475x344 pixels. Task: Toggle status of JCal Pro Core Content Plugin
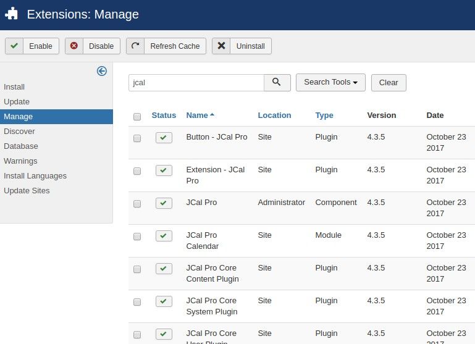click(164, 269)
